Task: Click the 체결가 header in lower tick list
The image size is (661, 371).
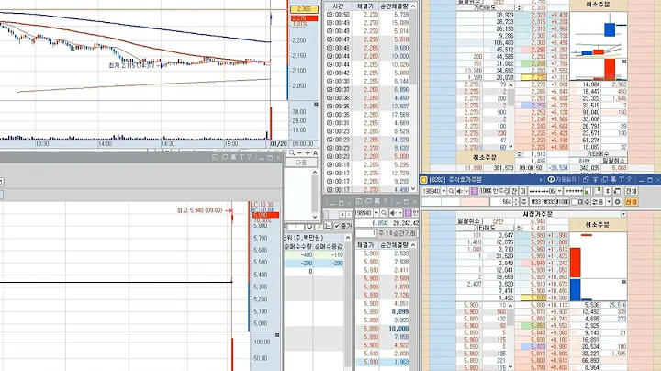Action: coord(365,245)
